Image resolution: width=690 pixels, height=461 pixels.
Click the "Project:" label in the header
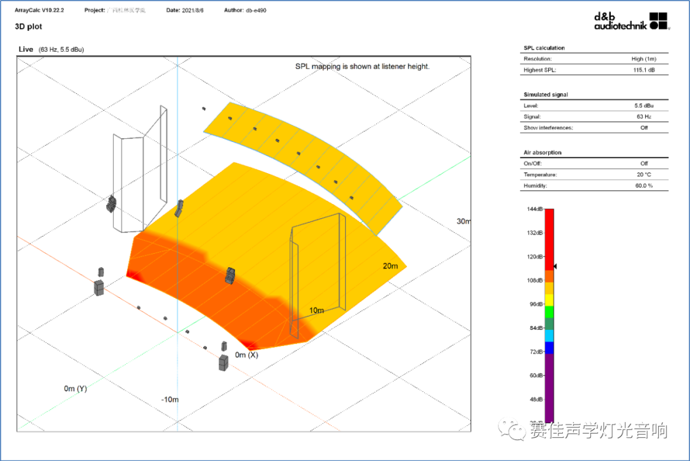coord(95,10)
